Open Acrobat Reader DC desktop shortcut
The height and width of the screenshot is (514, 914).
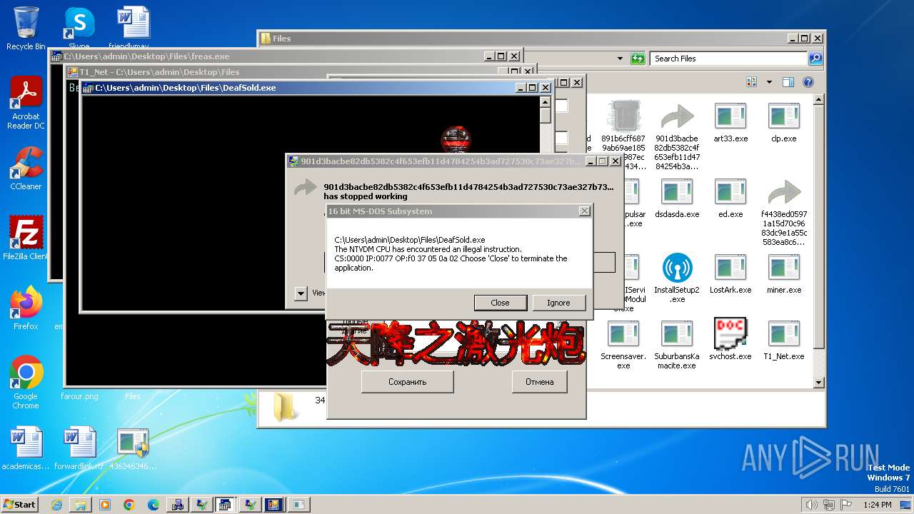tap(26, 103)
